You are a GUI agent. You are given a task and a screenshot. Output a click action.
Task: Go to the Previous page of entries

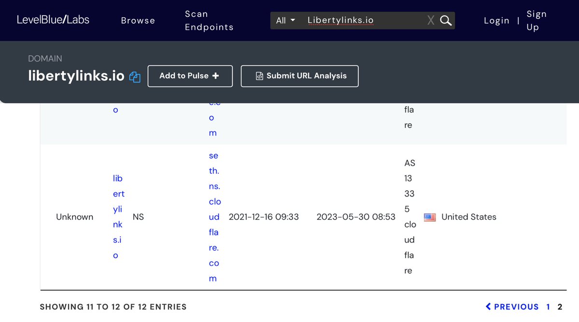(x=512, y=307)
